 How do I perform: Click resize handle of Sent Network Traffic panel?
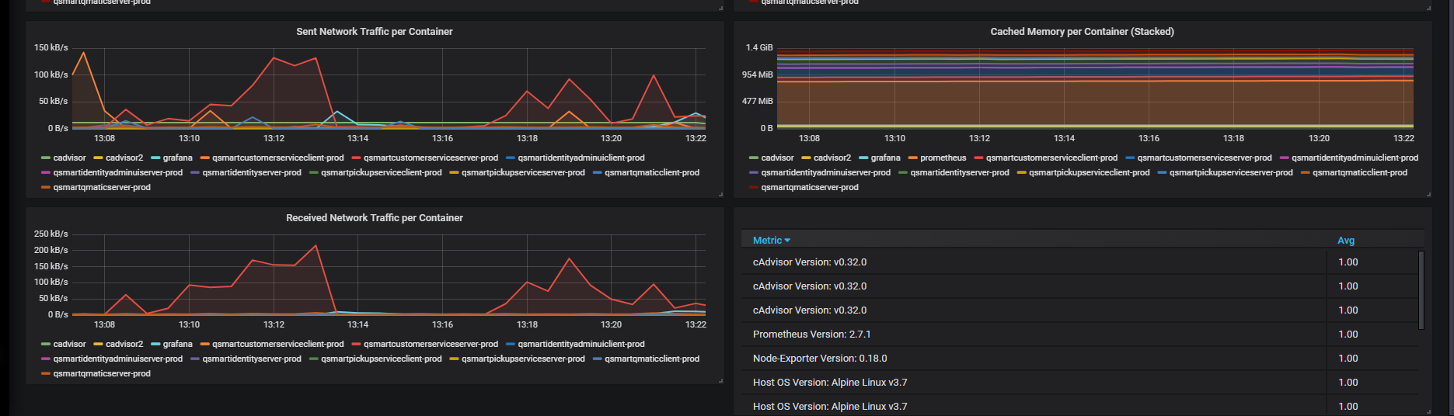pyautogui.click(x=720, y=194)
